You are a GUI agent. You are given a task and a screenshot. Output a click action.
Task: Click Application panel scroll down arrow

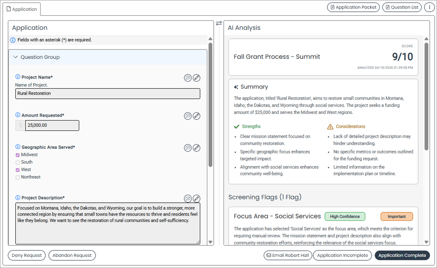[210, 242]
